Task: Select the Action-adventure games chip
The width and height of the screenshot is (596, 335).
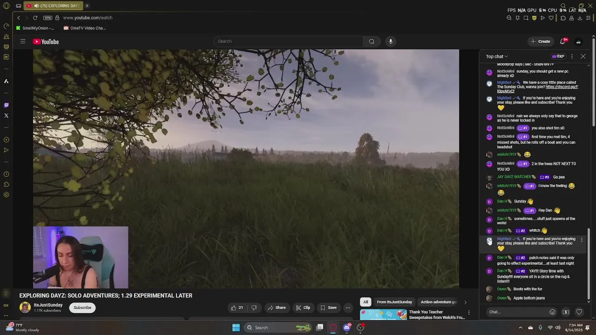Action: (x=439, y=302)
